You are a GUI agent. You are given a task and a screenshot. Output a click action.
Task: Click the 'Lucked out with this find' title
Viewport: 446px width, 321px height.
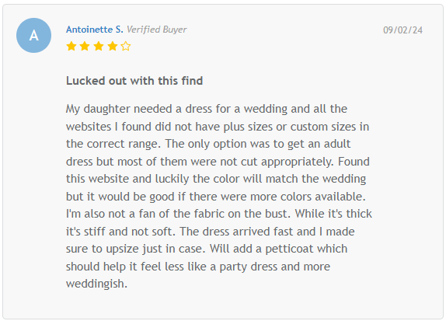tap(134, 81)
